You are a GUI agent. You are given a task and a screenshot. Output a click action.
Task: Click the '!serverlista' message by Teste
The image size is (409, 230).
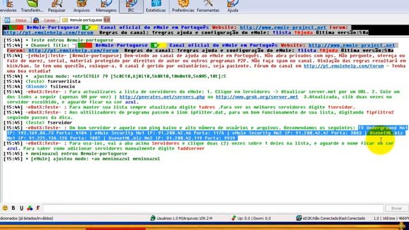64,81
